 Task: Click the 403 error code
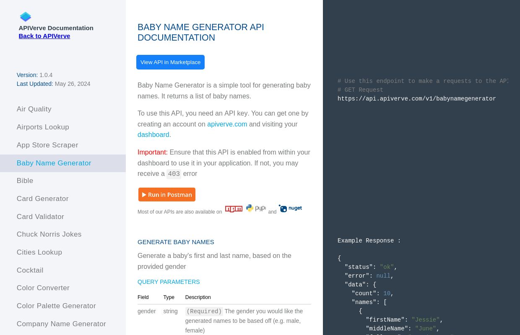174,174
